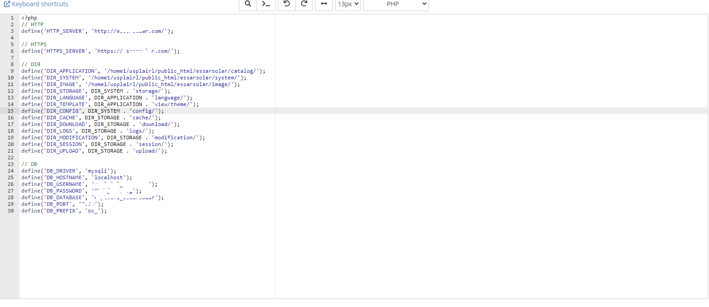
Task: Click the undo arrow icon
Action: click(x=287, y=4)
